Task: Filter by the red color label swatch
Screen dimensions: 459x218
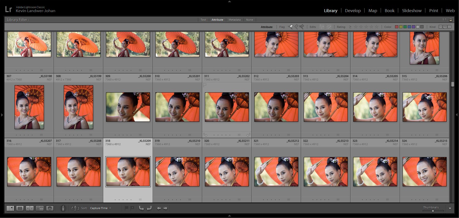Action: click(x=397, y=27)
